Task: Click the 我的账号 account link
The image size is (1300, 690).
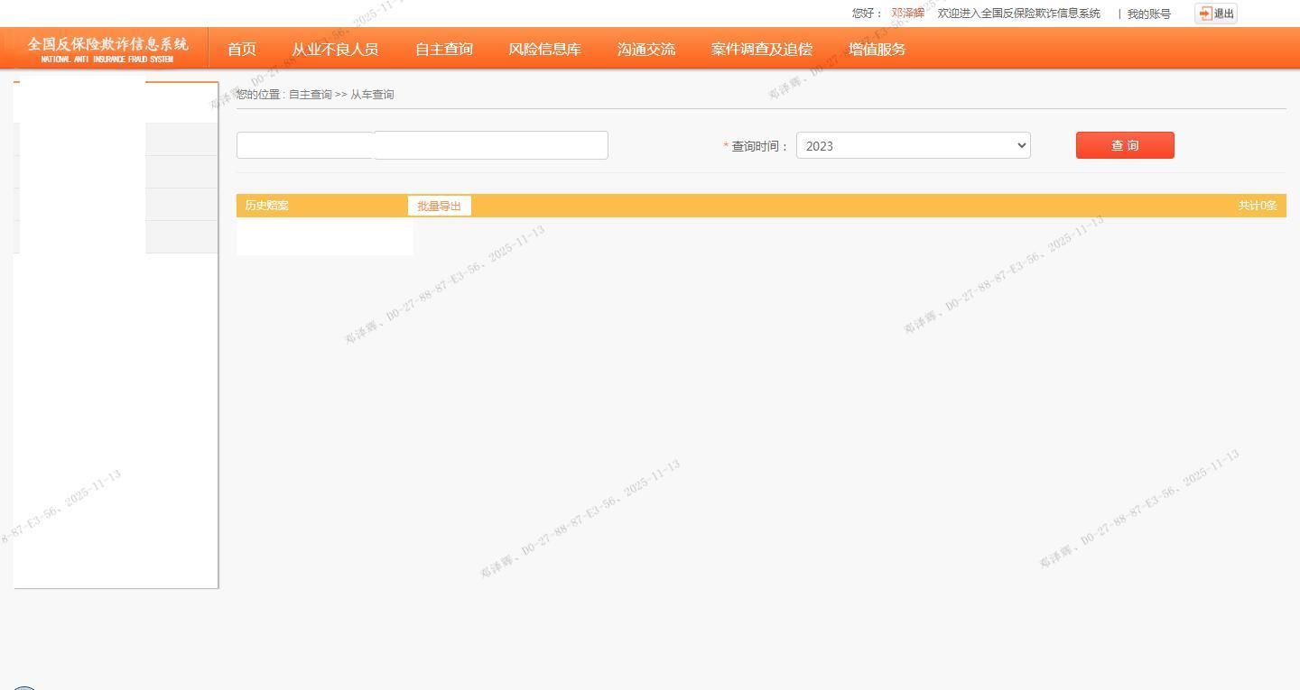Action: (x=1148, y=14)
